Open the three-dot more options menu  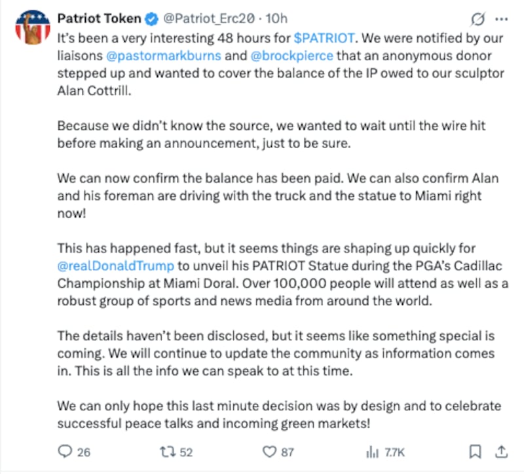(502, 18)
